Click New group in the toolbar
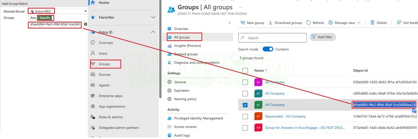The height and width of the screenshot is (139, 418). coord(252,23)
